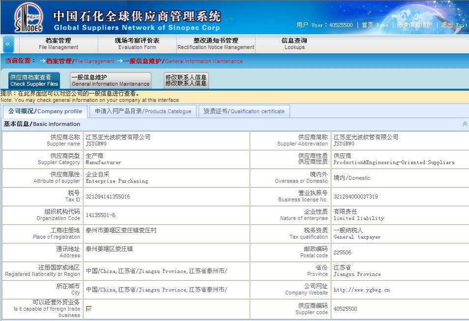Click the company website URL value
The height and width of the screenshot is (321, 469).
(361, 290)
